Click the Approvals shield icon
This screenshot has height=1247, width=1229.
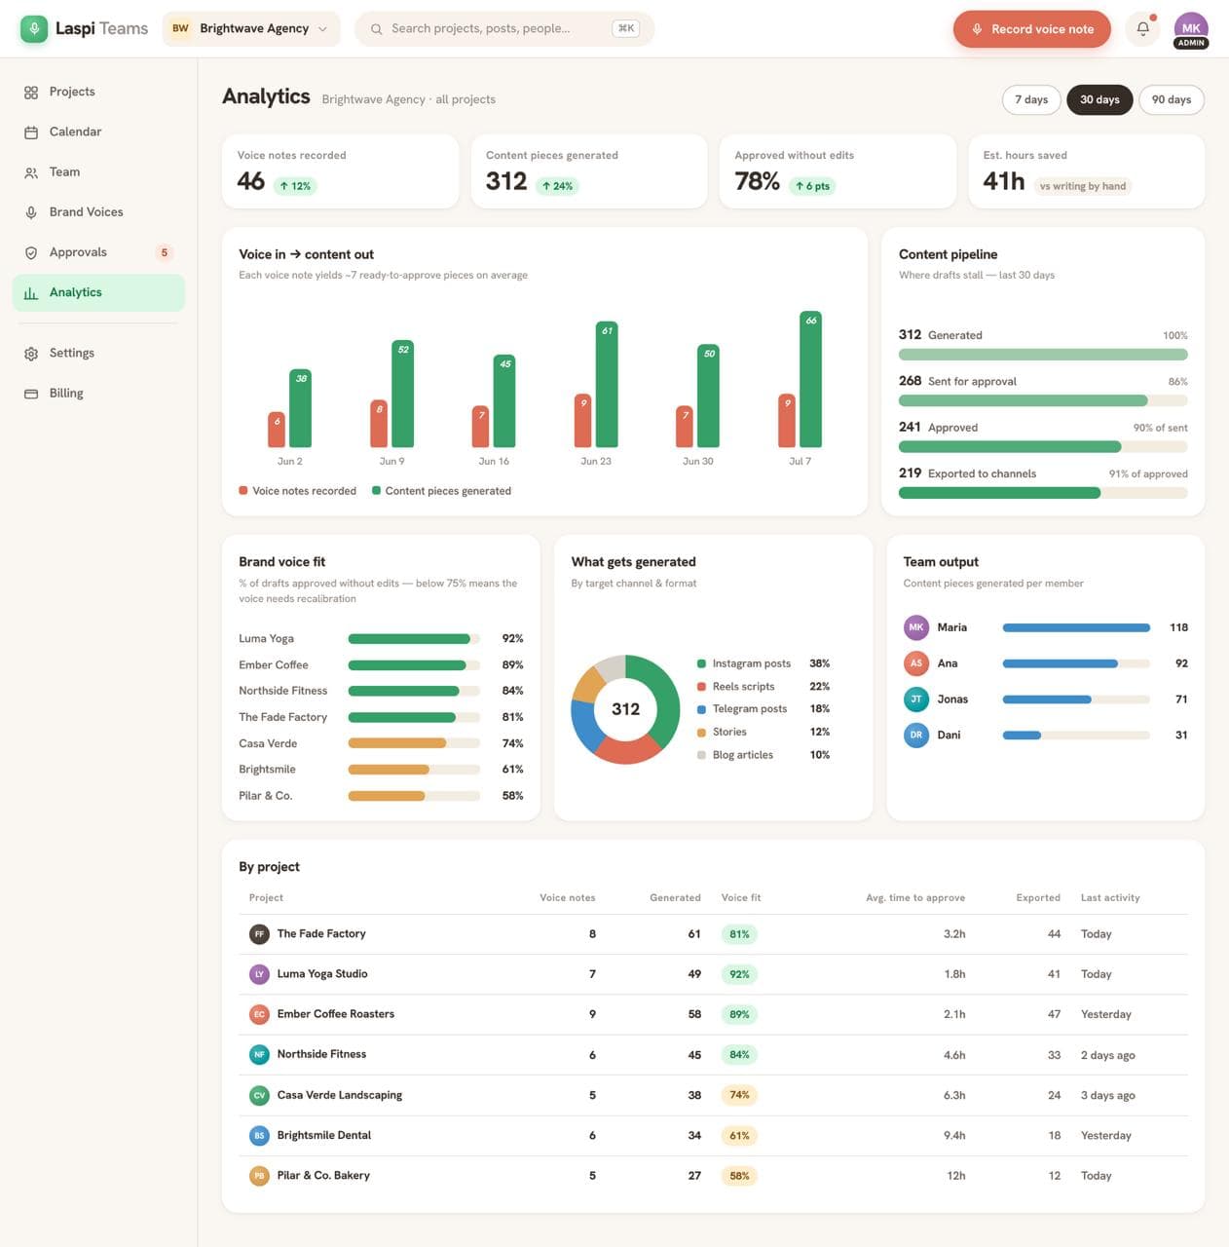[x=31, y=252]
